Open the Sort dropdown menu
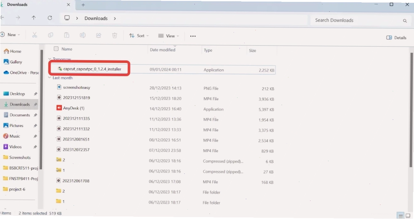414x219 pixels. click(x=139, y=36)
